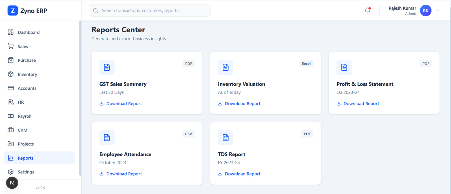Select Settings in the sidebar
Screen dimensions: 451x194
click(x=26, y=172)
